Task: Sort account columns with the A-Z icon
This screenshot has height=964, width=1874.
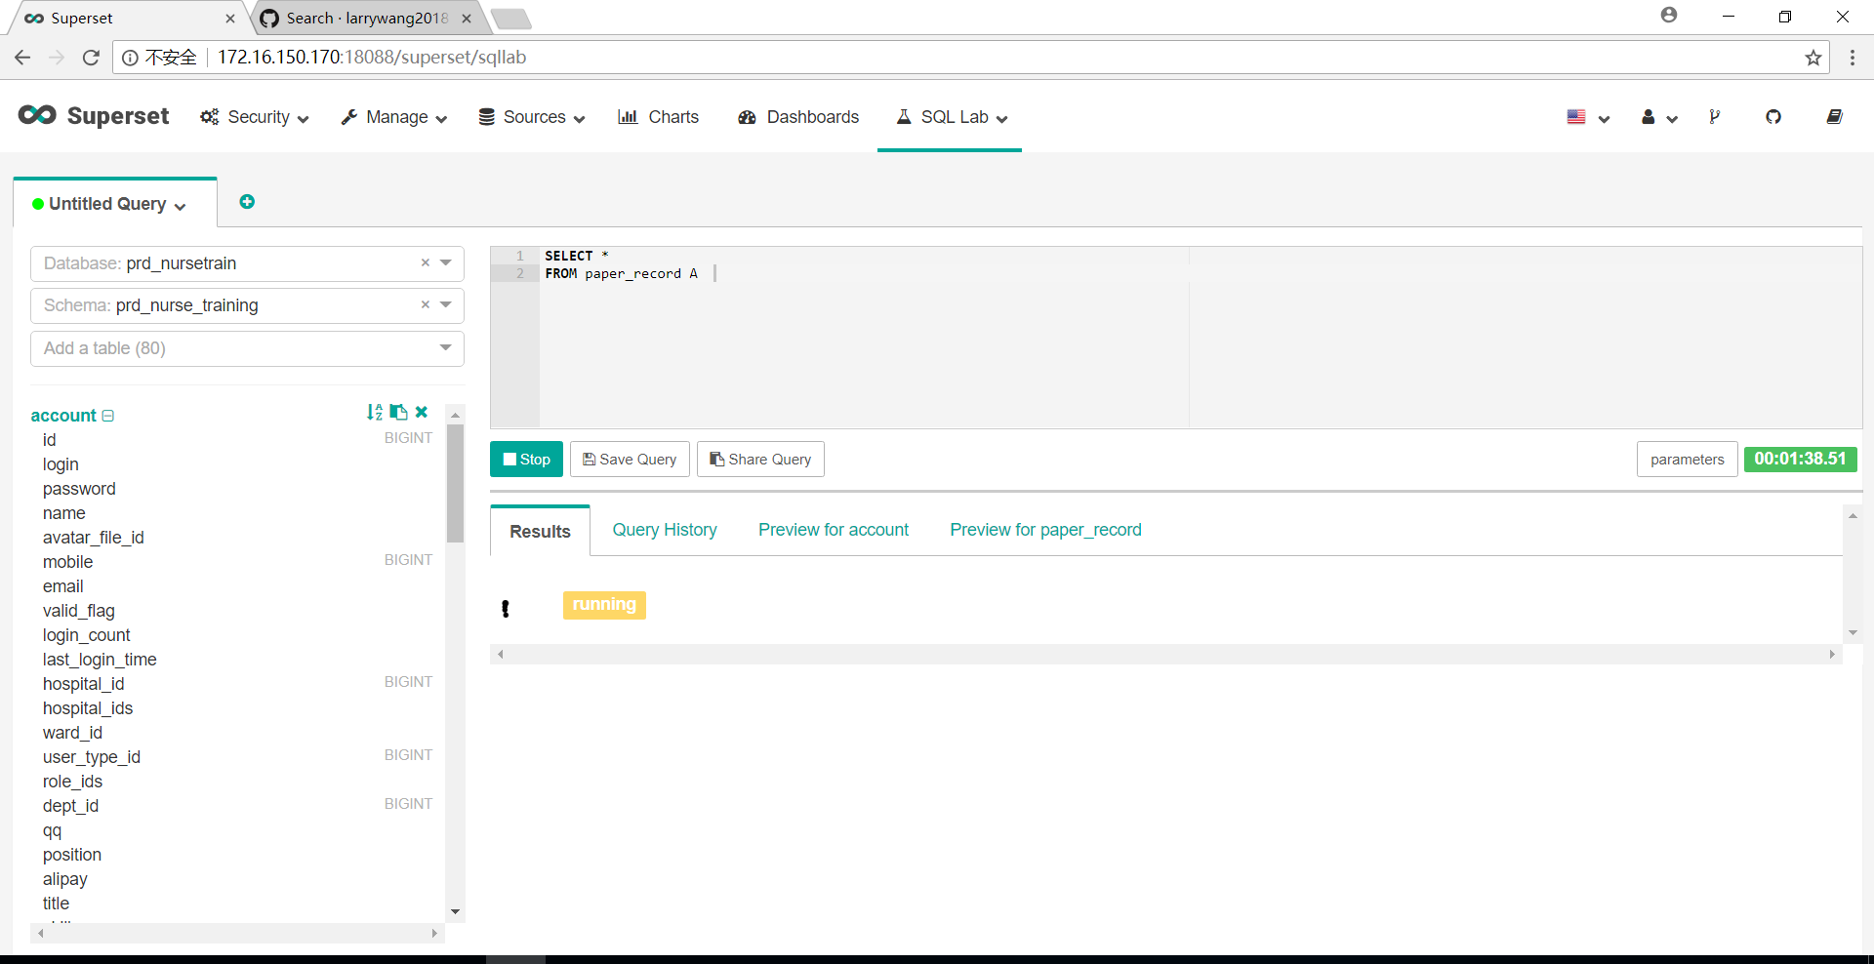Action: tap(375, 412)
